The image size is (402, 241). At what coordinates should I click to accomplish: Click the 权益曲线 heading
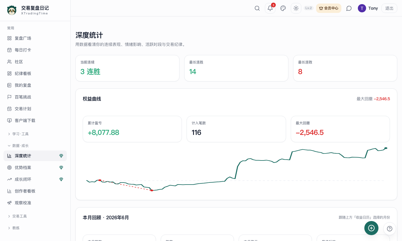click(92, 99)
